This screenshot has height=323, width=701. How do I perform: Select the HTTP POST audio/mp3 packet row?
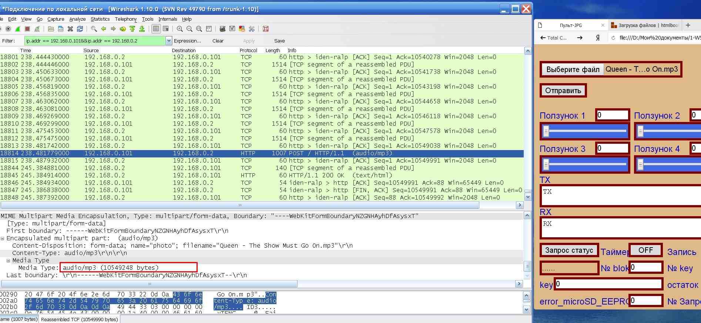tap(259, 153)
